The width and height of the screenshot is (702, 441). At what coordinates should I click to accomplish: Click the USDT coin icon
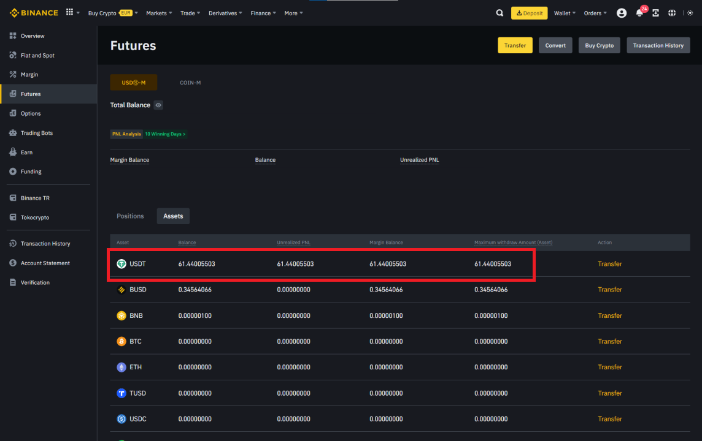point(121,264)
